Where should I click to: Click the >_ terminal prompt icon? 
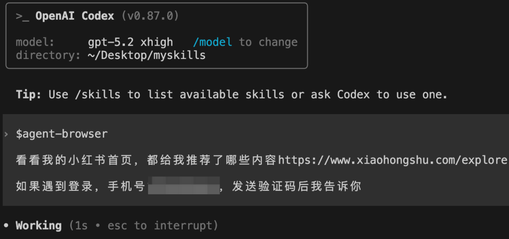click(22, 16)
